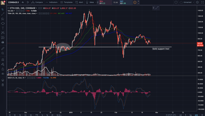Viewport: 205px width, 116px height.
Task: Remove the Vol indicator
Action: click(24, 11)
